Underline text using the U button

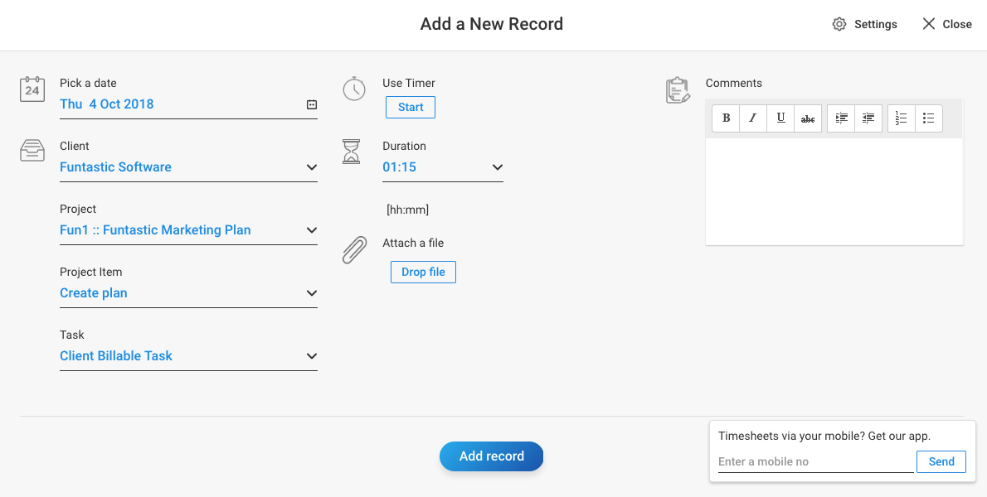point(780,118)
